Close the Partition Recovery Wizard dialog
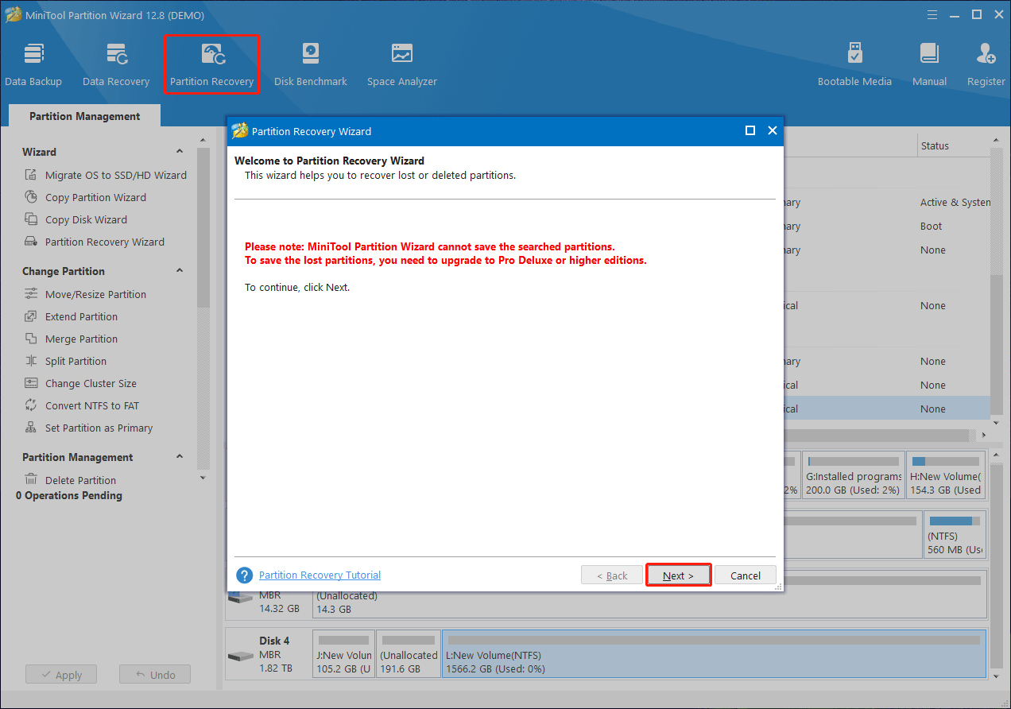Image resolution: width=1011 pixels, height=709 pixels. tap(772, 131)
